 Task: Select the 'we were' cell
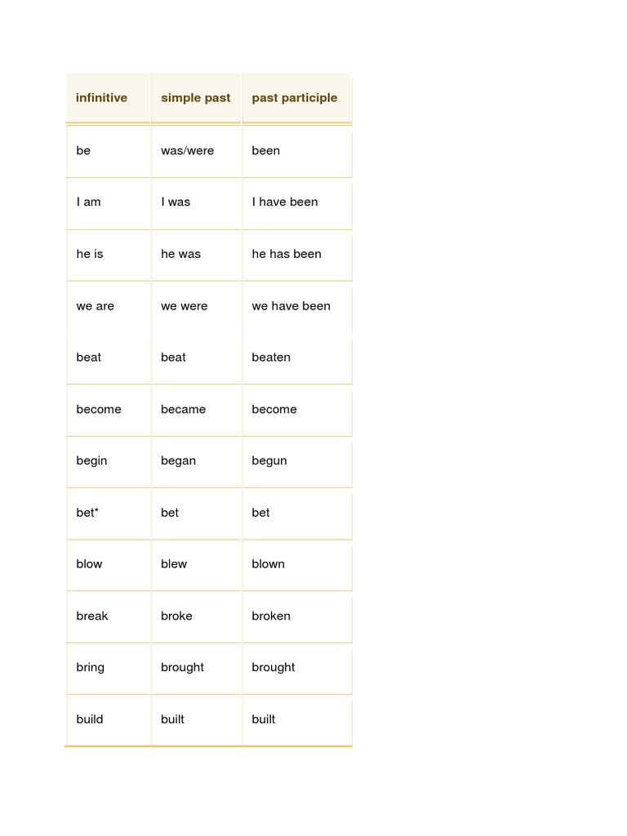[184, 306]
